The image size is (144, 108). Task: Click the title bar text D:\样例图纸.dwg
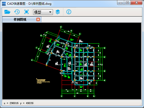[x=40, y=4]
